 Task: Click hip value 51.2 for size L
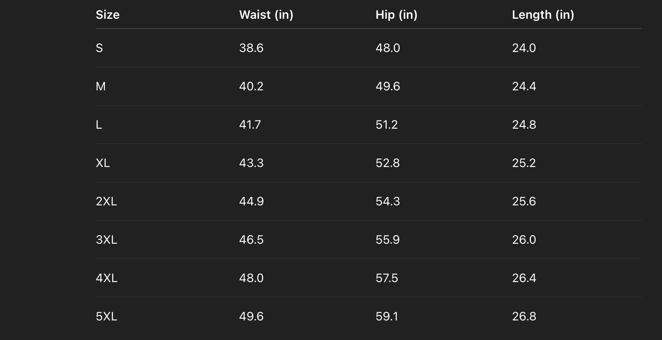[x=386, y=125]
